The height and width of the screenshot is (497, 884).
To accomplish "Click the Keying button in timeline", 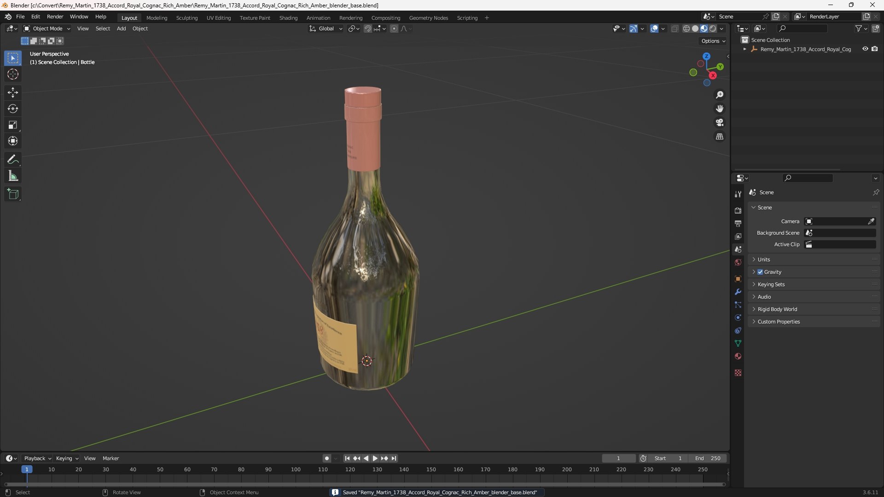I will 67,458.
